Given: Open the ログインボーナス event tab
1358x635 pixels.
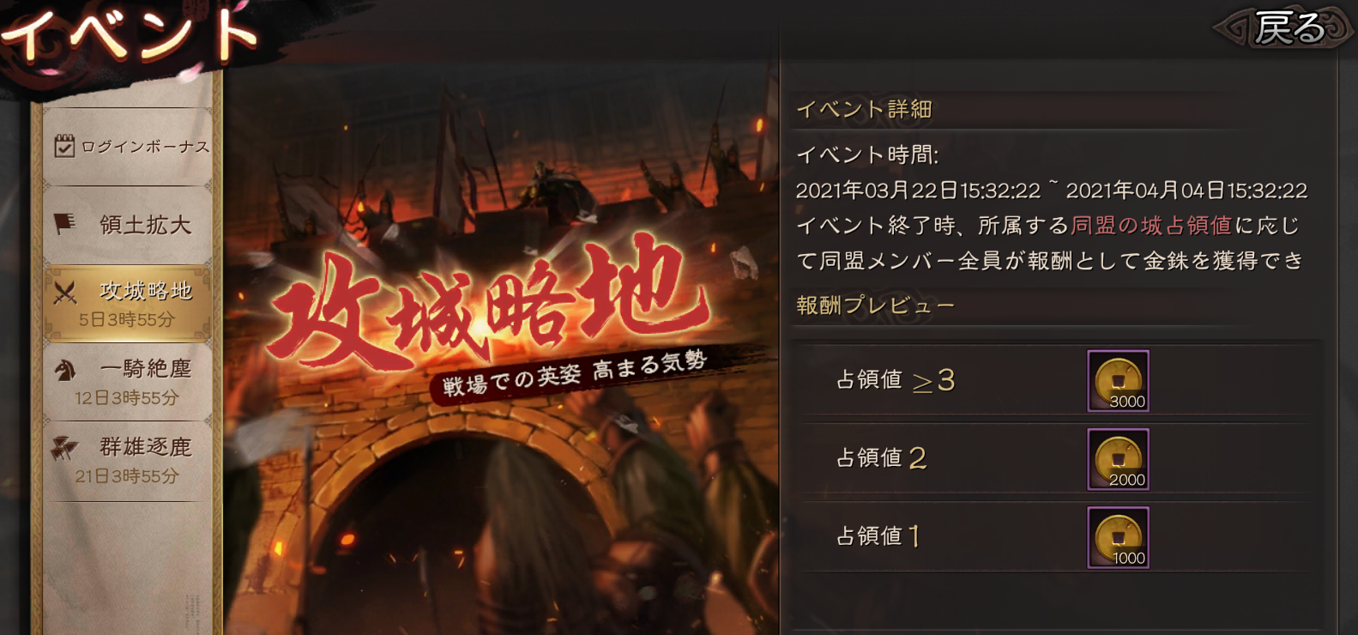Looking at the screenshot, I should pos(127,147).
